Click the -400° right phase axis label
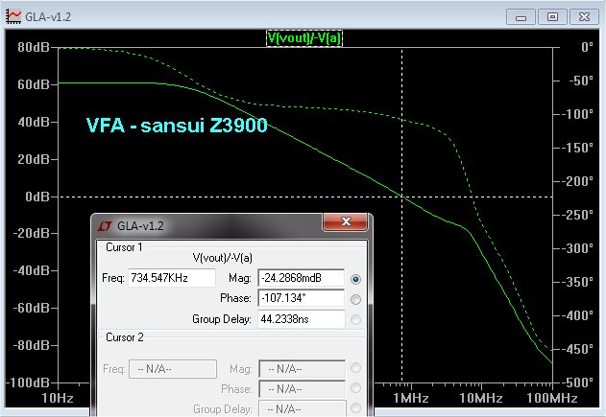The width and height of the screenshot is (606, 417). (x=577, y=315)
